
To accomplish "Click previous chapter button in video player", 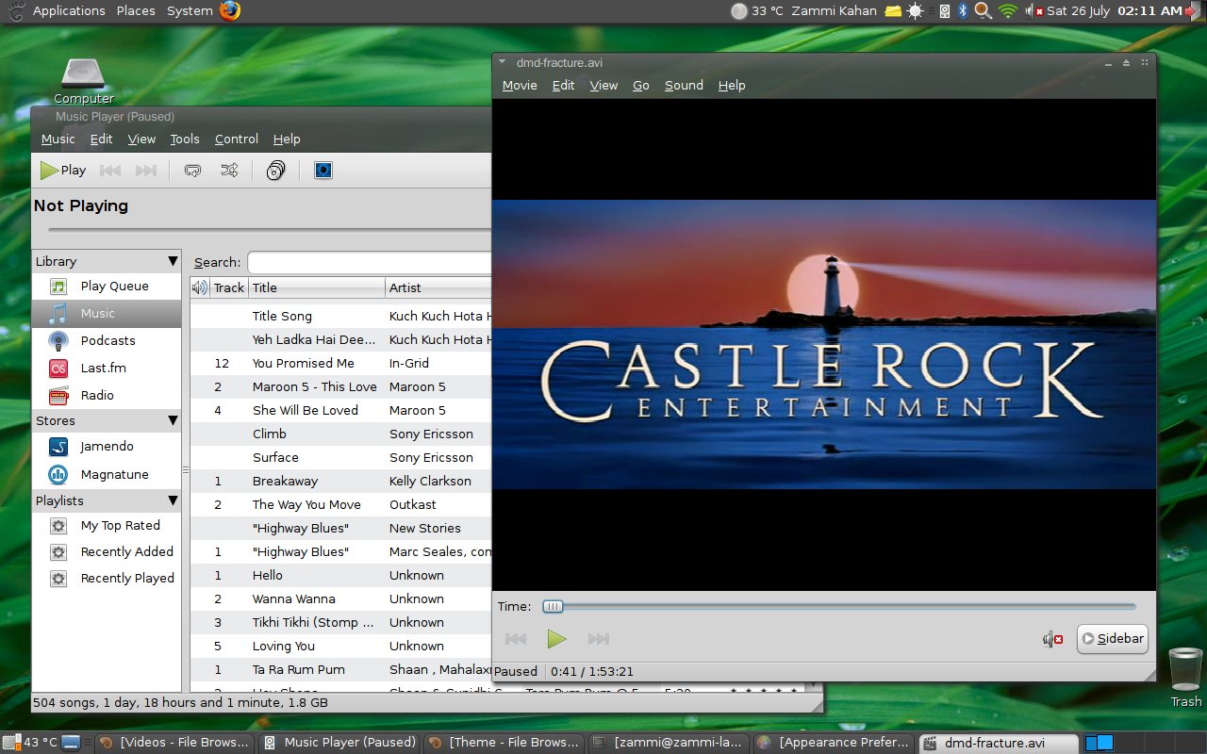I will [516, 639].
